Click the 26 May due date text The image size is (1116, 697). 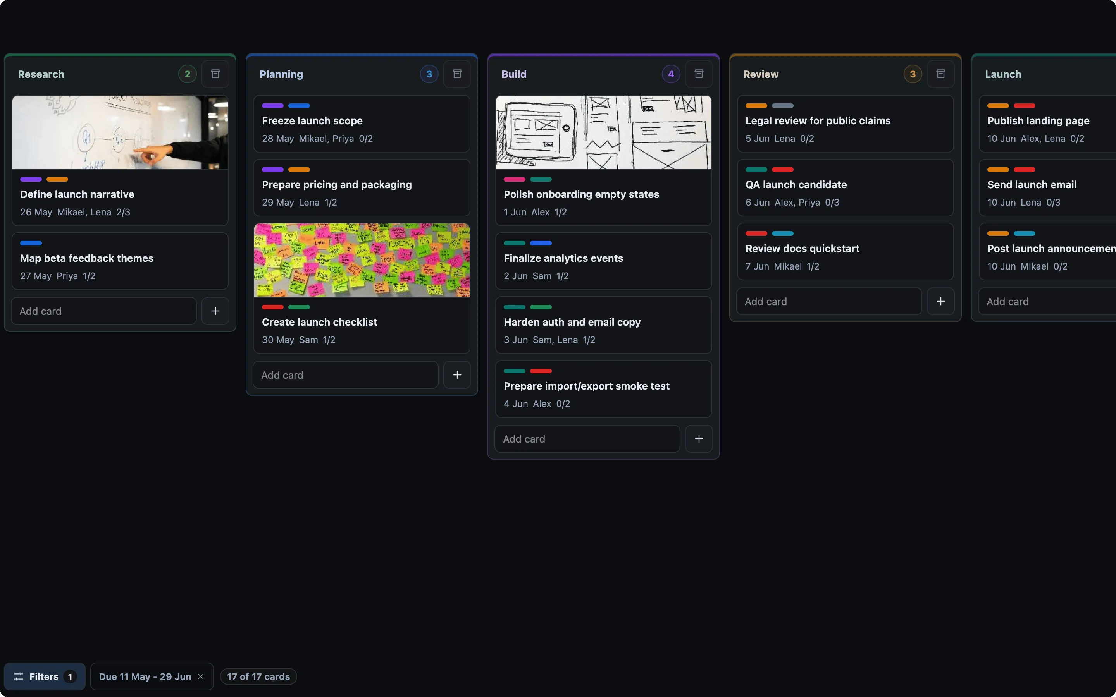click(36, 212)
